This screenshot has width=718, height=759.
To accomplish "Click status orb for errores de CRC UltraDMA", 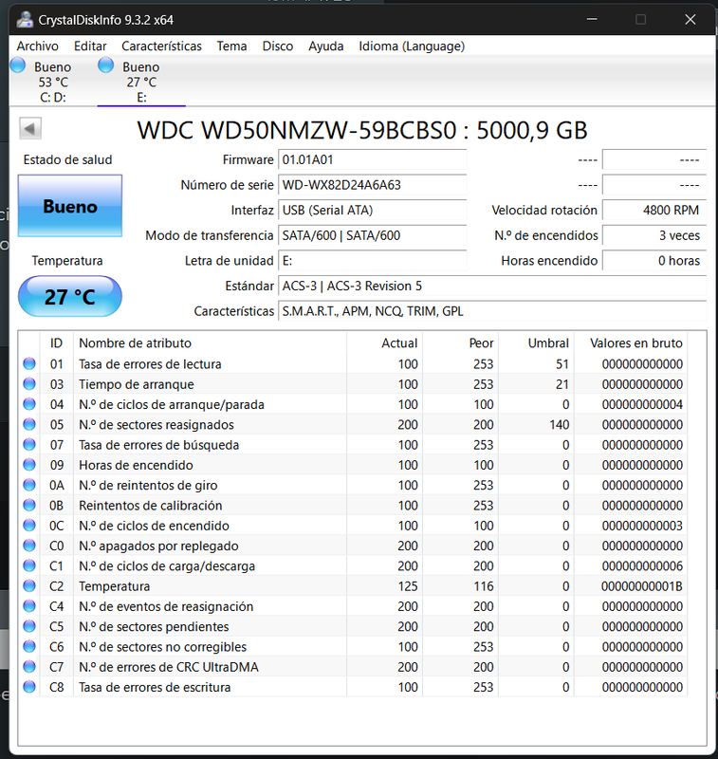I will [29, 667].
